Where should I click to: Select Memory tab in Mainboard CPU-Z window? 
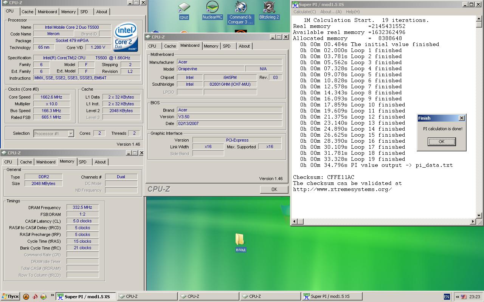click(x=211, y=46)
